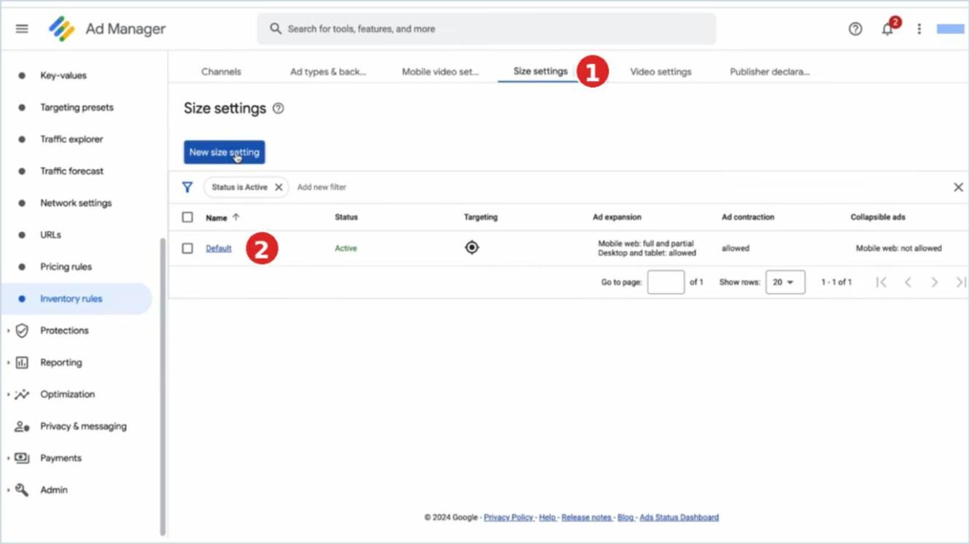
Task: Tick the Default row checkbox
Action: [x=187, y=249]
